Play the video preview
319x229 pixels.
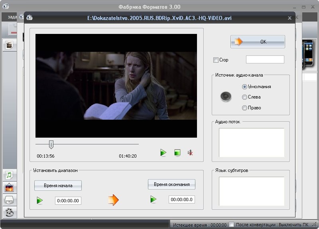[163, 152]
